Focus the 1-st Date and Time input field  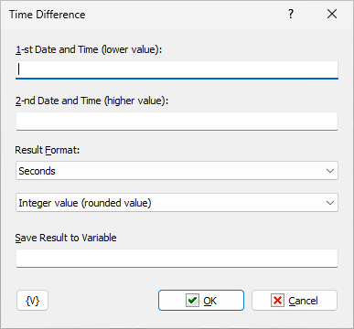(177, 69)
